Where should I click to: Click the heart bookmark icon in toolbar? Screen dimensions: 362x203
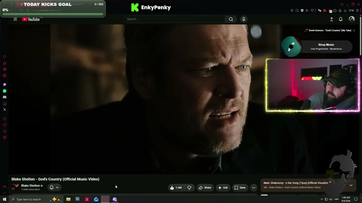click(x=312, y=10)
